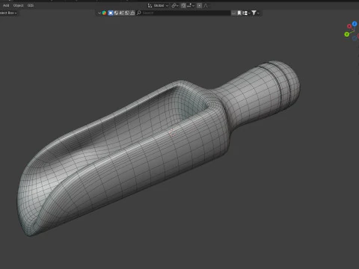Viewport: 359px width, 269px height.
Task: Toggle the snapping magnet button
Action: [183, 5]
